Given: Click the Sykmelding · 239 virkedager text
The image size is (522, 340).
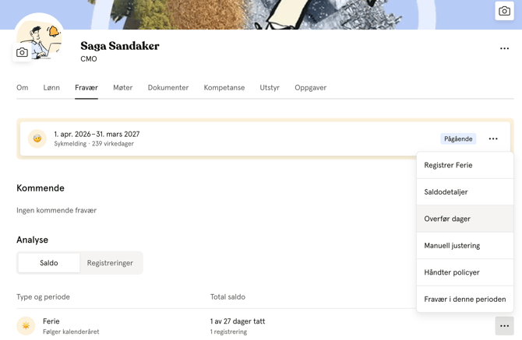Looking at the screenshot, I should (93, 144).
